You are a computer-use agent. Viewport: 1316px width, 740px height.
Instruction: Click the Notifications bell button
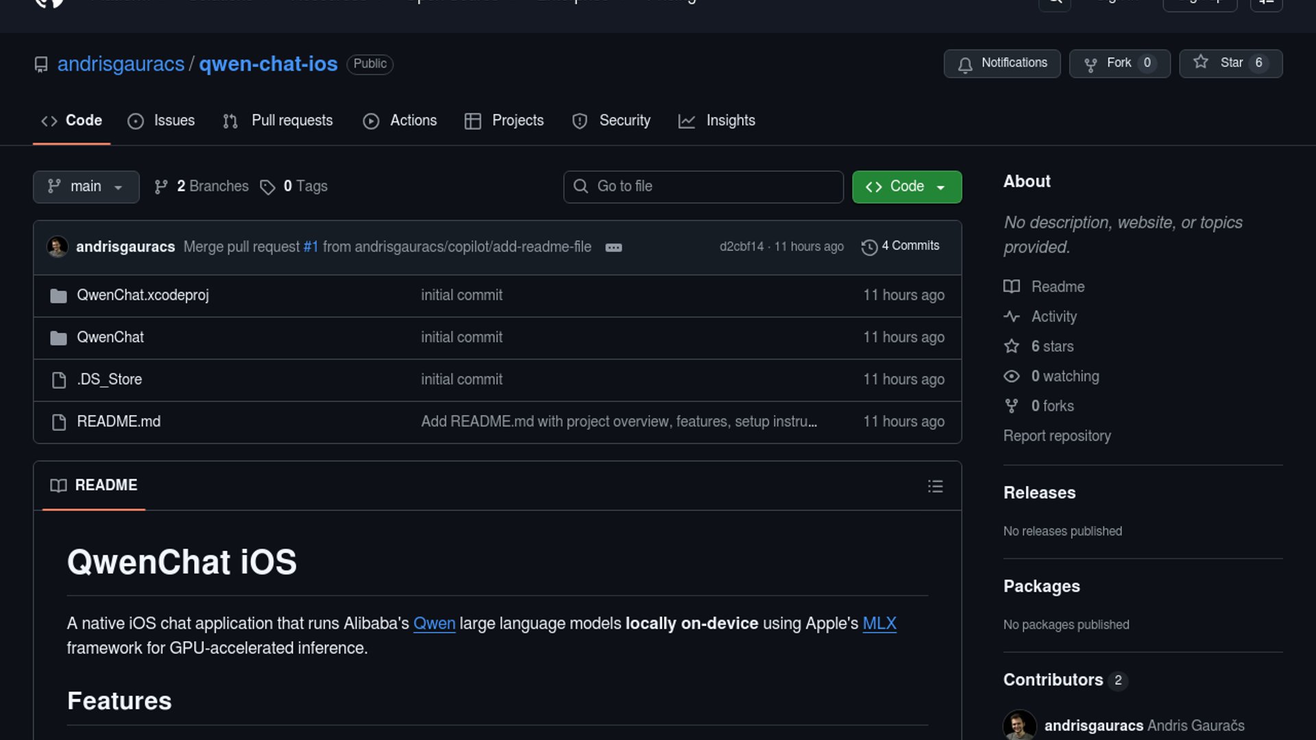[x=1001, y=64]
